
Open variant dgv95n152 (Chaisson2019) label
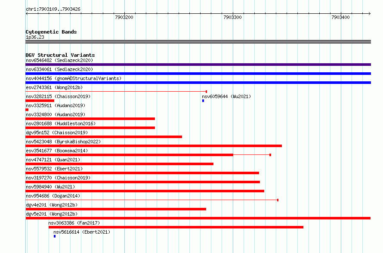(x=57, y=133)
